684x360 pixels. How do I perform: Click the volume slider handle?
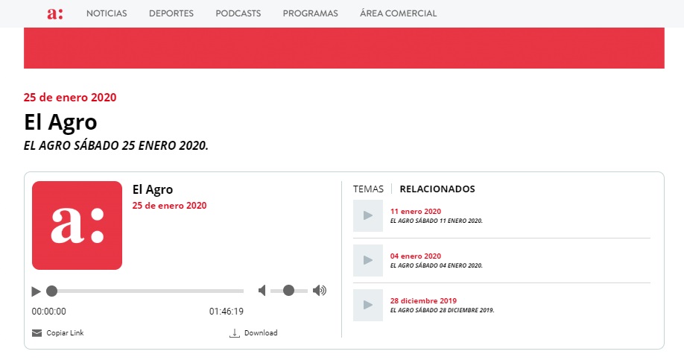pyautogui.click(x=288, y=291)
